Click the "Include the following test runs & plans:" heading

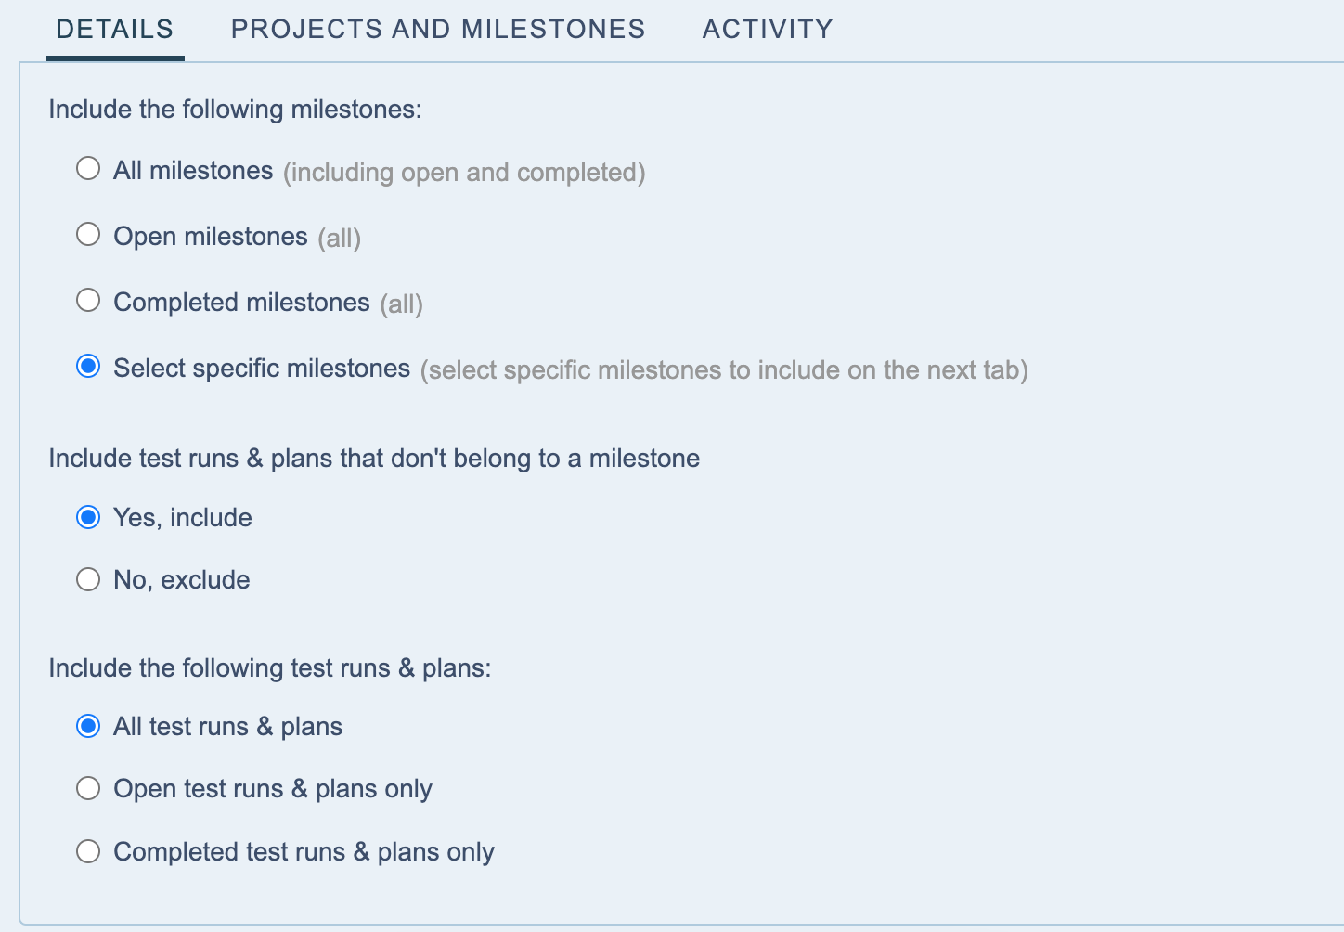pos(269,668)
